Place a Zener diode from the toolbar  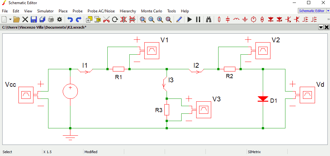279,19
